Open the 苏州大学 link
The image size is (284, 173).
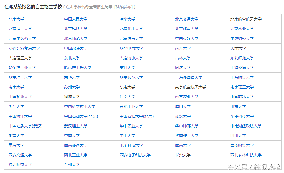click(x=72, y=87)
